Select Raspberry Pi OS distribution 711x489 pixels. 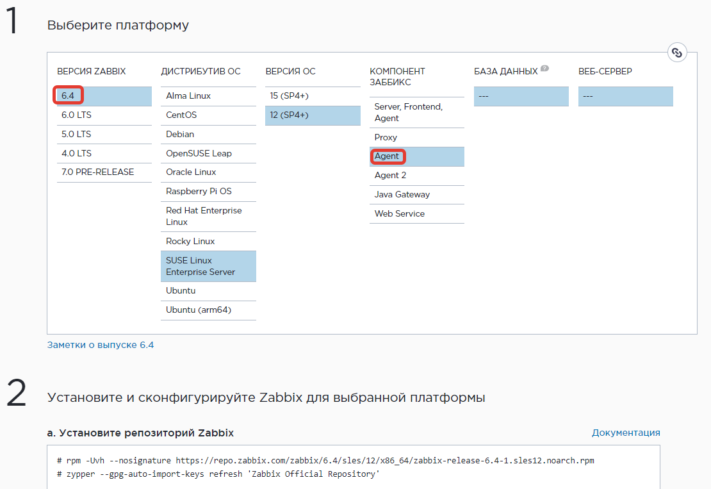(x=199, y=191)
